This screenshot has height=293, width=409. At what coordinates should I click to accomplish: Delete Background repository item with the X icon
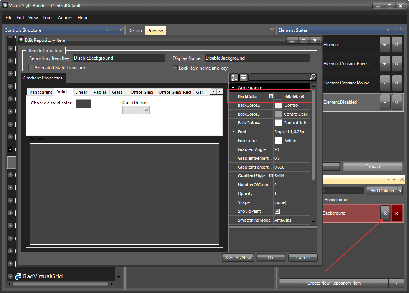click(397, 213)
